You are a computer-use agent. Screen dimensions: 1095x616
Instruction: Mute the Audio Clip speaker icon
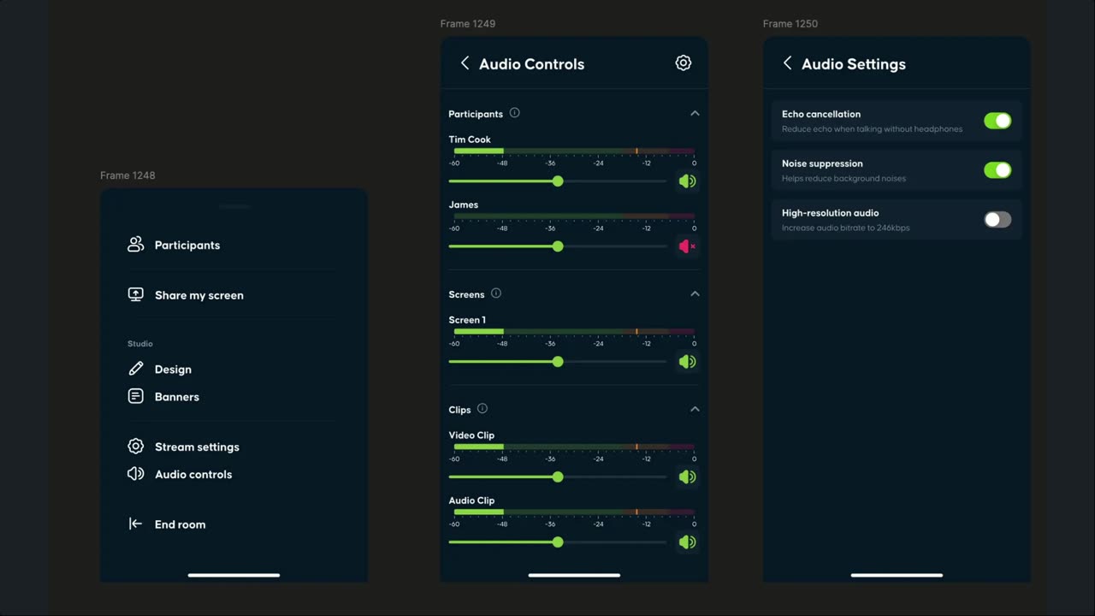687,542
